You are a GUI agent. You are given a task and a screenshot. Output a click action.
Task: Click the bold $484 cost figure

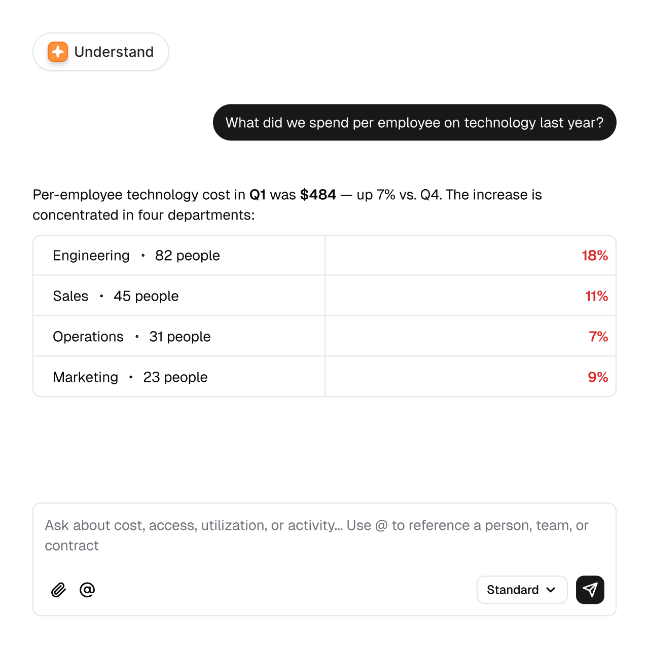tap(318, 195)
